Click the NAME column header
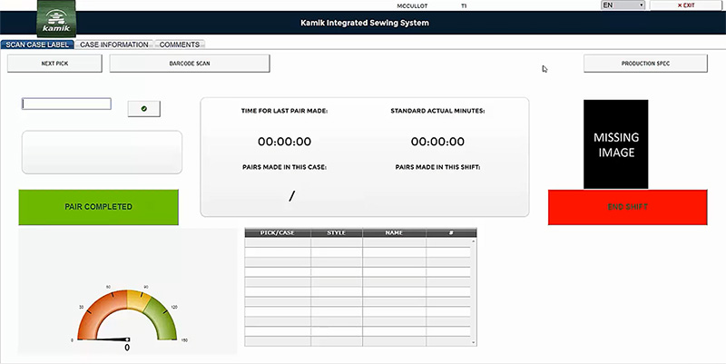 (x=394, y=232)
